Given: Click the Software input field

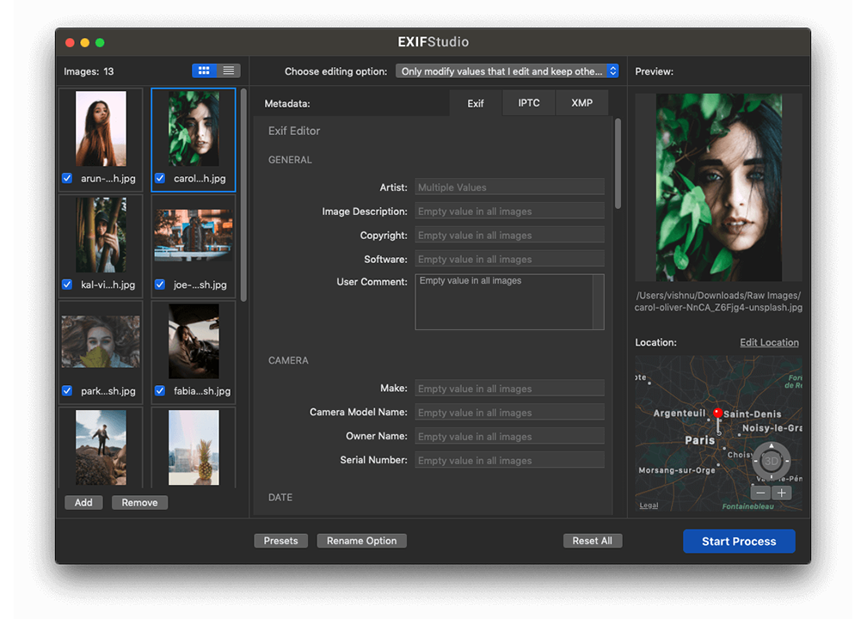Looking at the screenshot, I should pos(509,259).
